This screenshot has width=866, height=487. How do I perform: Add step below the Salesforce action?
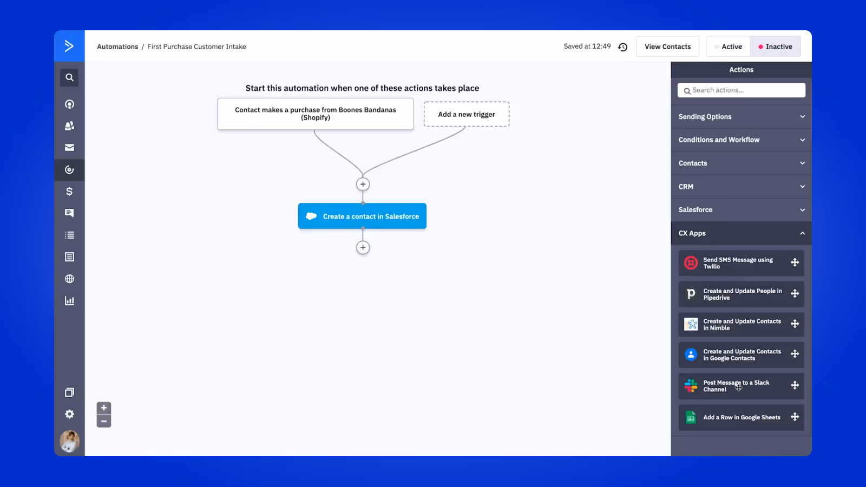[x=363, y=247]
